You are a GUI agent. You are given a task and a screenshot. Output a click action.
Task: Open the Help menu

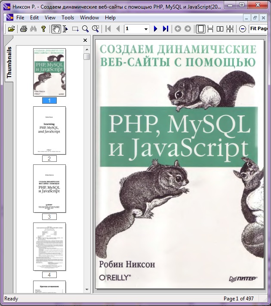pos(110,18)
